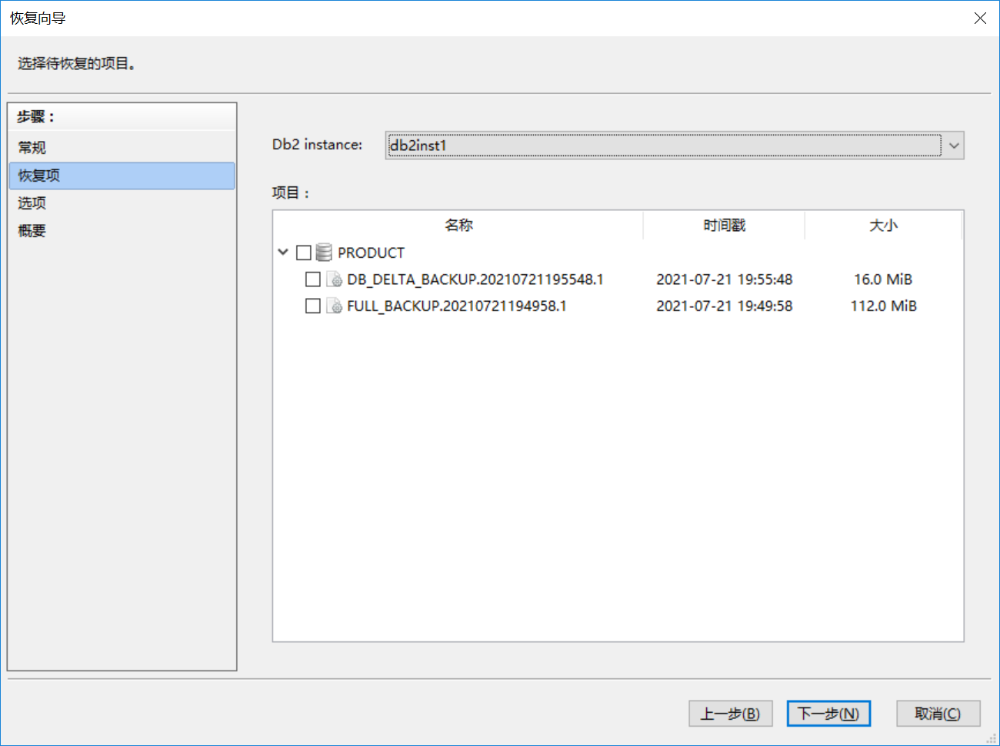The image size is (1000, 746).
Task: Open the Db2 instance dropdown arrow
Action: pyautogui.click(x=954, y=146)
